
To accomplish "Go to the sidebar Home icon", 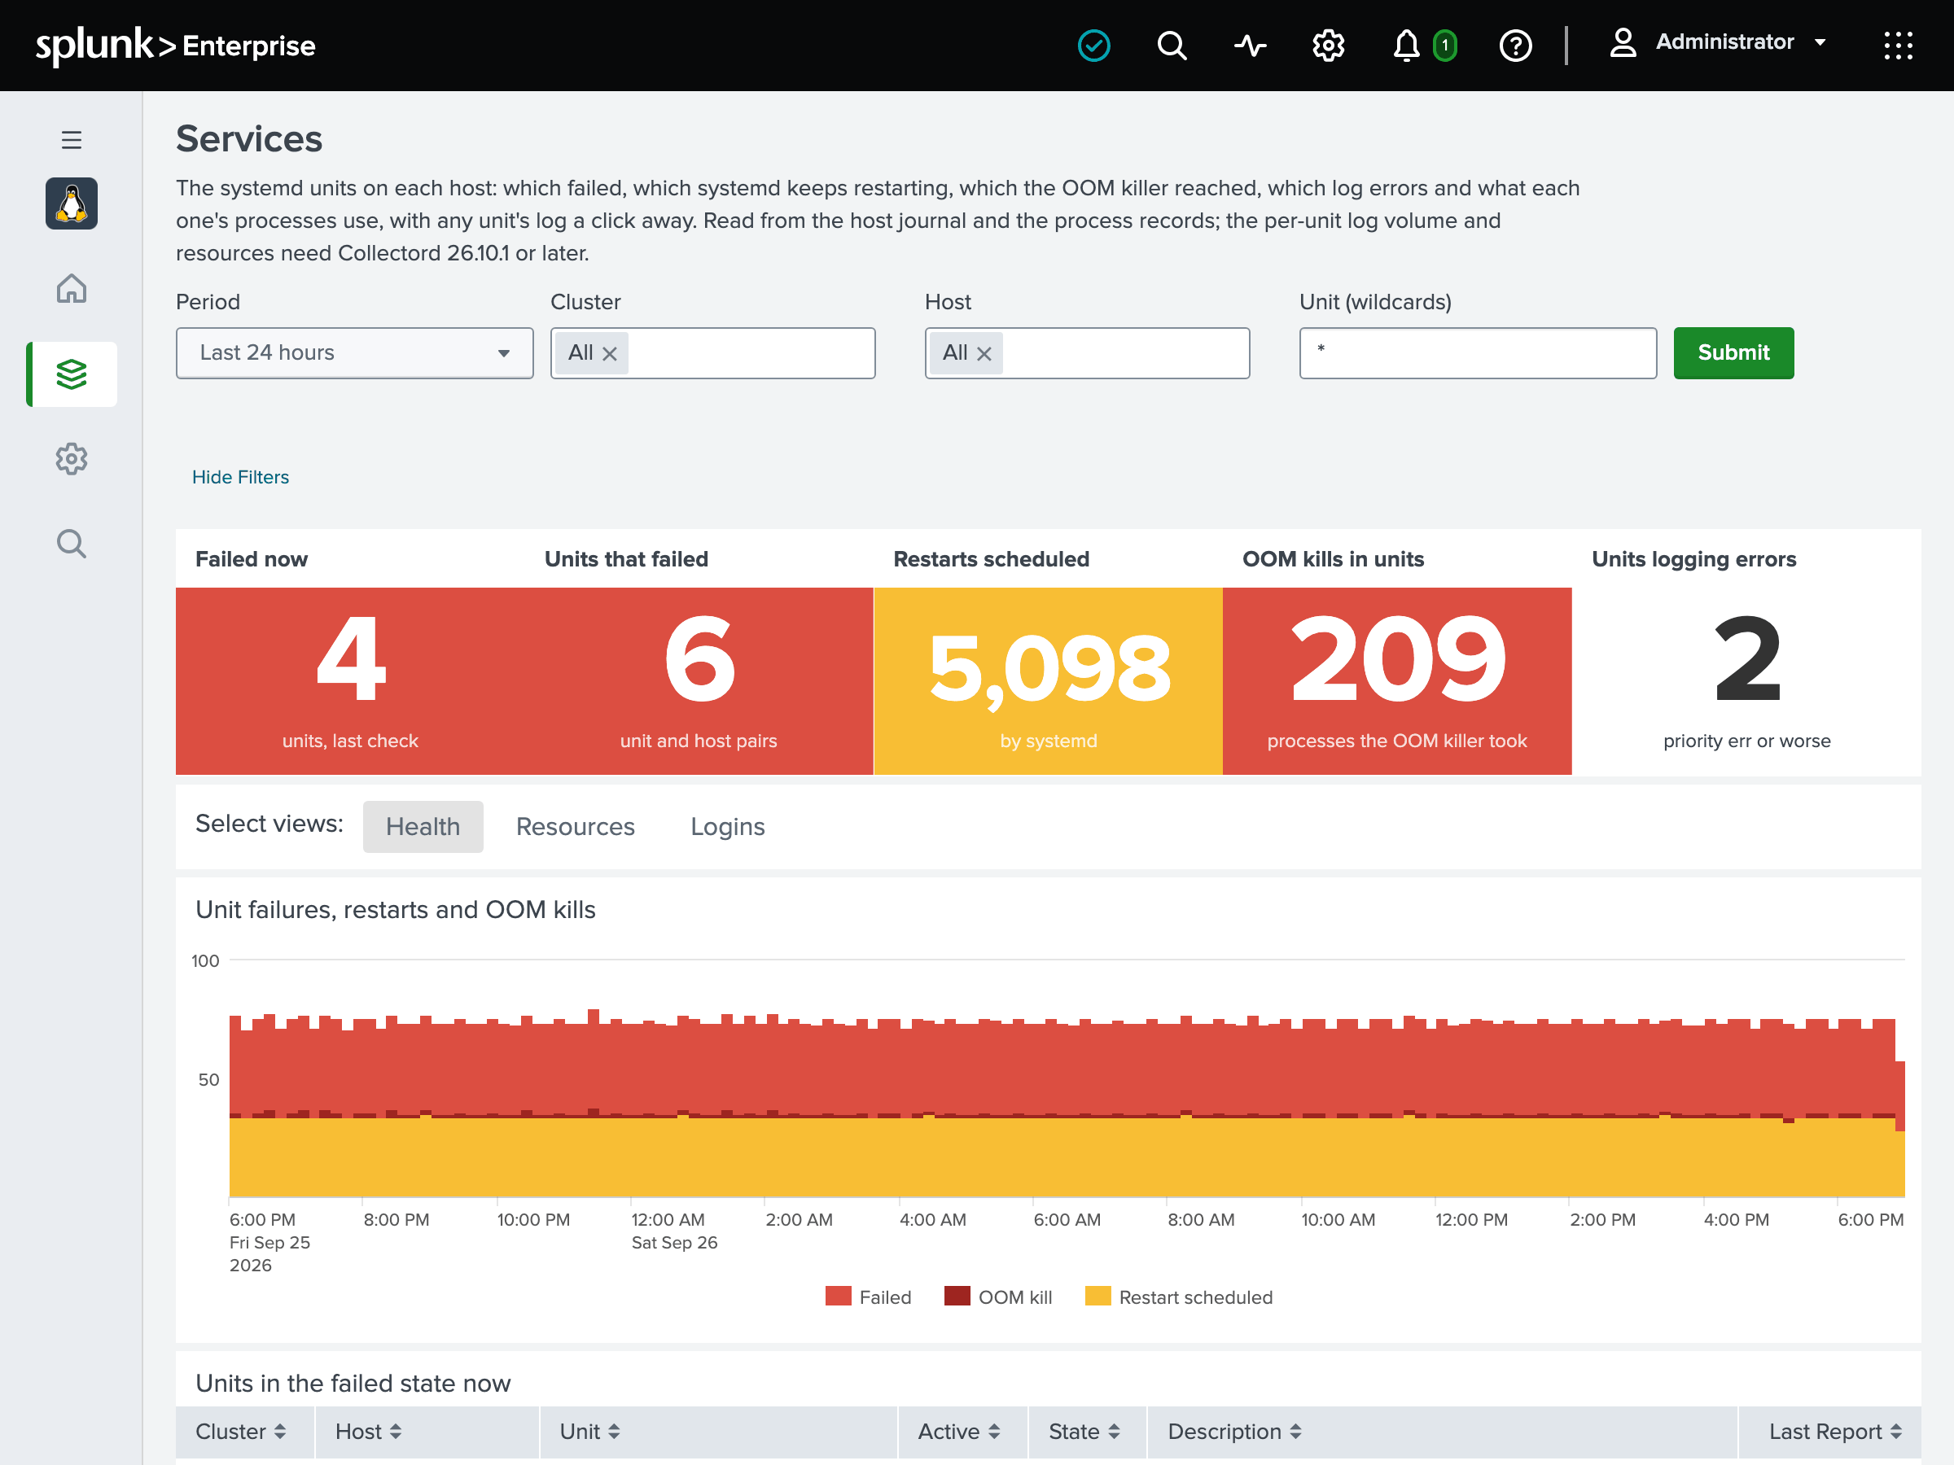I will pos(72,289).
